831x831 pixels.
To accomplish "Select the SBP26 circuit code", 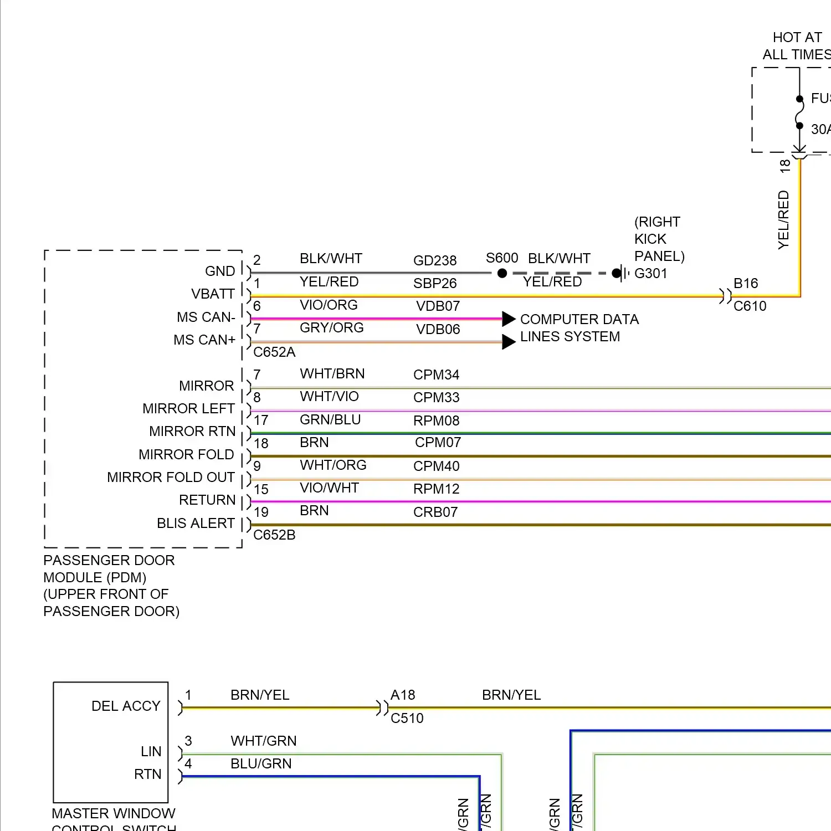I will (435, 283).
